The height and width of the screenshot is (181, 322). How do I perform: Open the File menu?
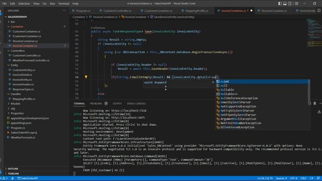point(5,4)
